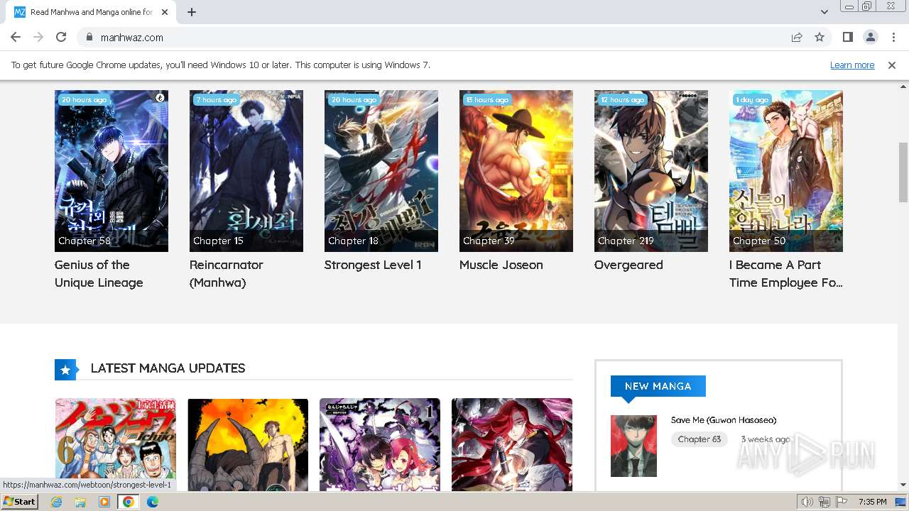Click the 20 hours ago badge on Genius cover
909x511 pixels.
(x=84, y=99)
